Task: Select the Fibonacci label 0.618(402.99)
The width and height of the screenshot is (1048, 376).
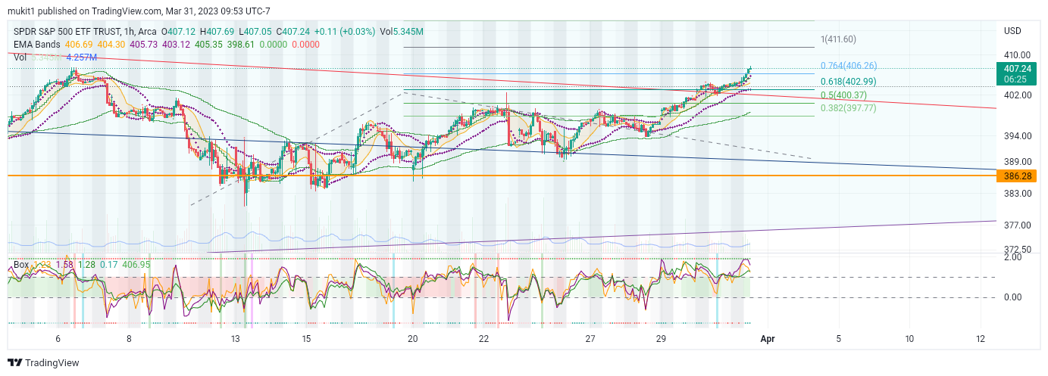Action: point(849,82)
